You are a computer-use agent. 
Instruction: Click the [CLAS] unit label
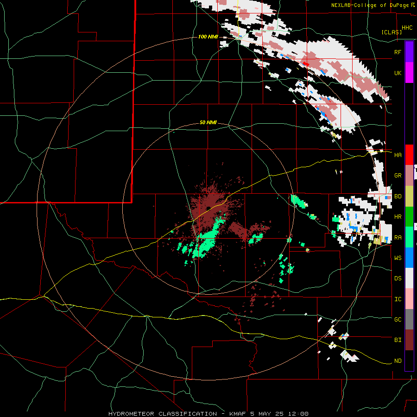[x=392, y=32]
